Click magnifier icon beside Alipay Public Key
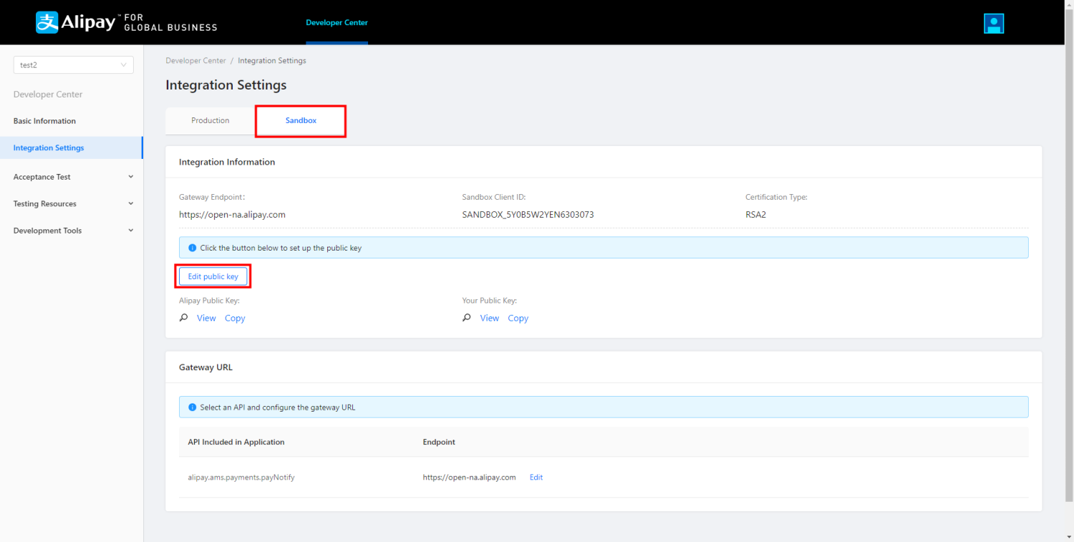The image size is (1074, 542). (x=184, y=318)
